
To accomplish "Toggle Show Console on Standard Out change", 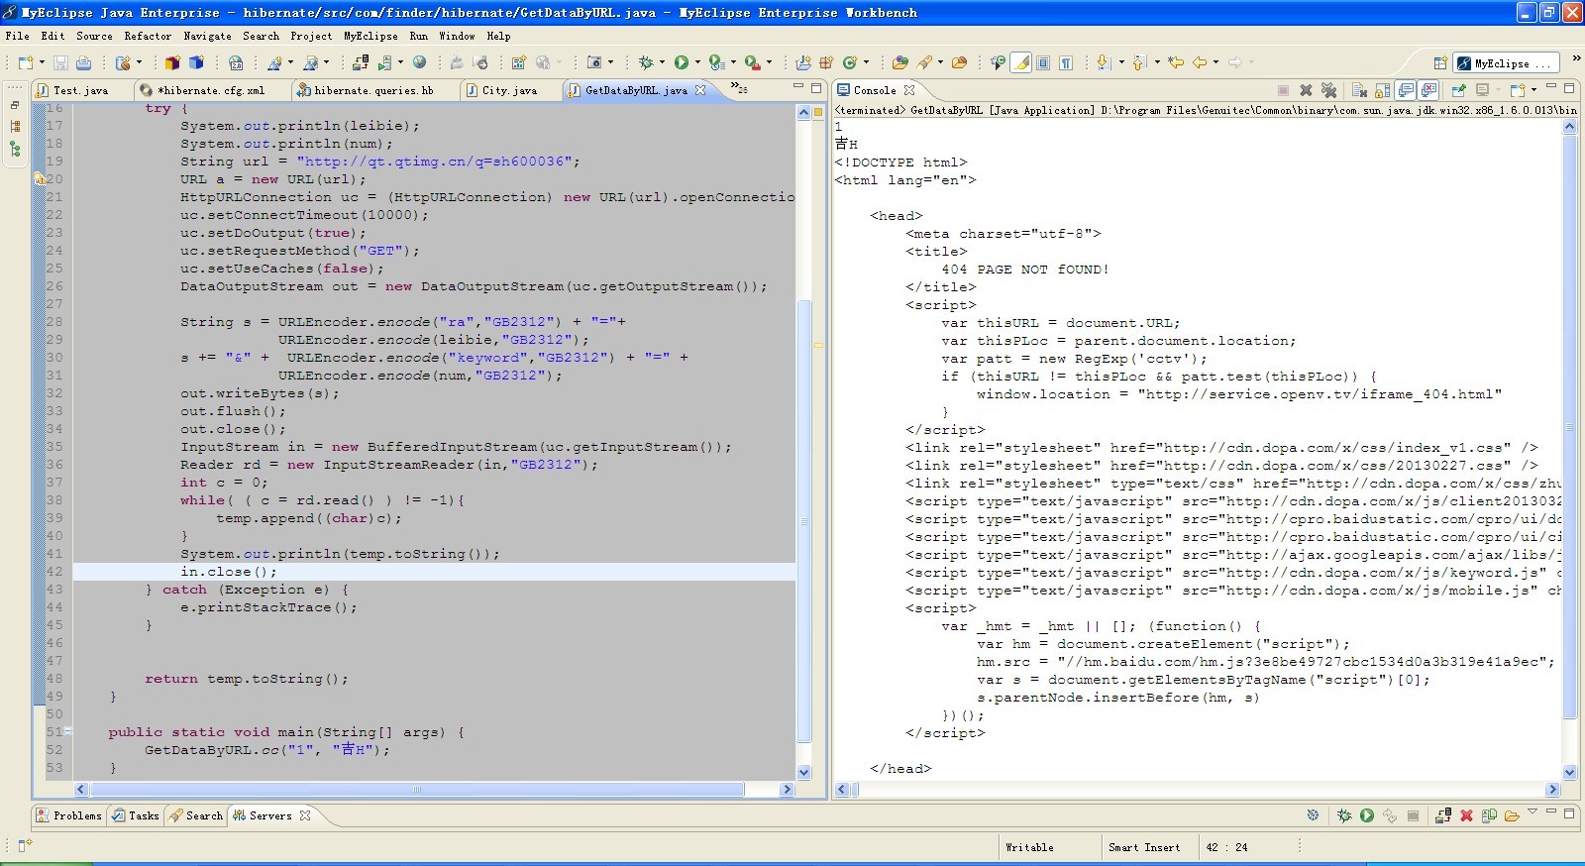I will tap(1406, 90).
